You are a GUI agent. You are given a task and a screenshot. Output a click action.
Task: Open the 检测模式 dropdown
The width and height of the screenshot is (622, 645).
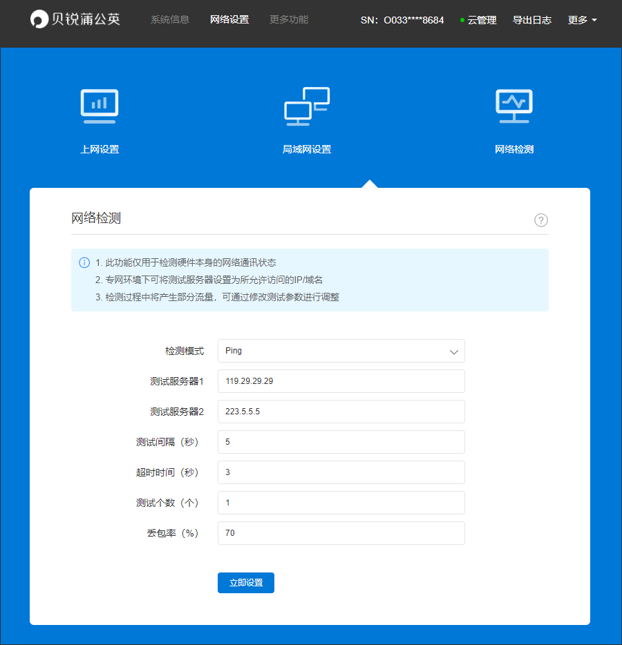(341, 351)
